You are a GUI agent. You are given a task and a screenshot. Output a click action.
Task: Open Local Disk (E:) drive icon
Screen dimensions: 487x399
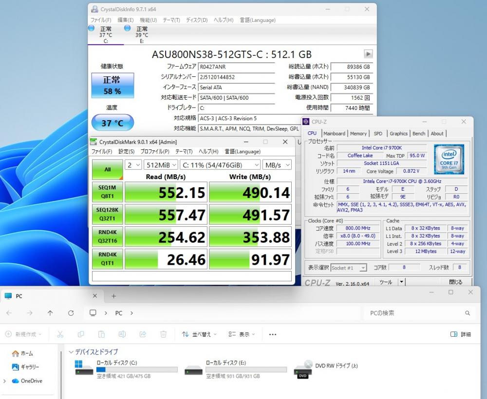[x=193, y=370]
